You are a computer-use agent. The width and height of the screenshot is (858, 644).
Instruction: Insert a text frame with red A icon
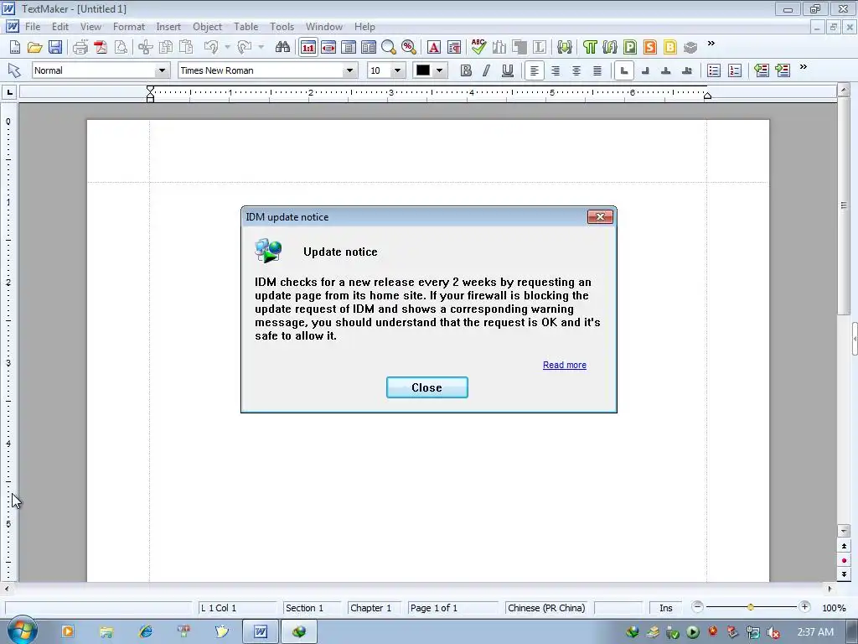click(x=434, y=47)
